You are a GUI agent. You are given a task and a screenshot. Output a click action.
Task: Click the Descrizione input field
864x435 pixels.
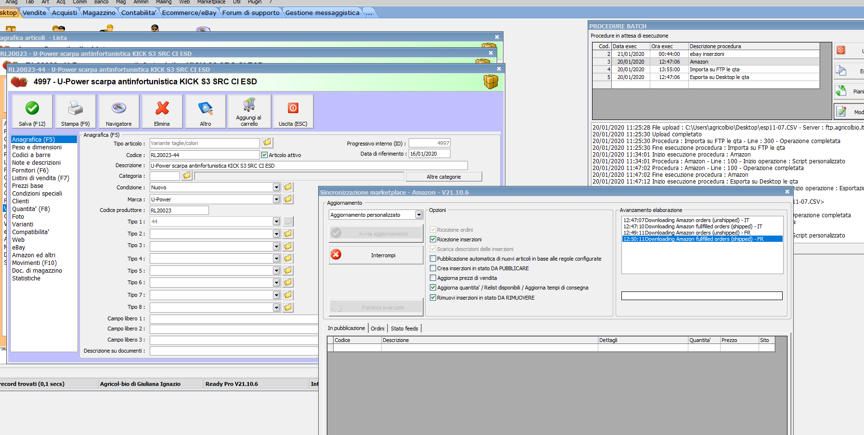(x=309, y=166)
